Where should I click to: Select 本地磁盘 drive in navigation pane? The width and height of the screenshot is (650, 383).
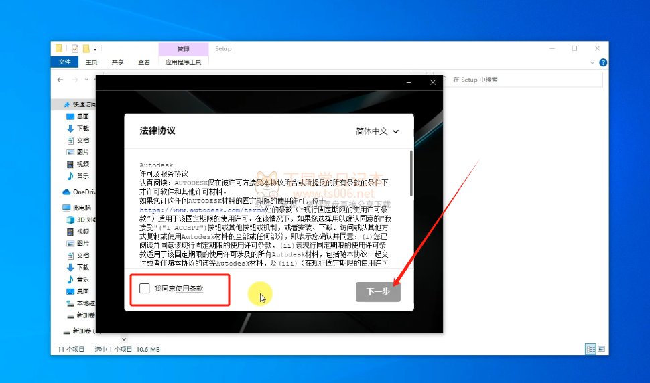(x=81, y=303)
